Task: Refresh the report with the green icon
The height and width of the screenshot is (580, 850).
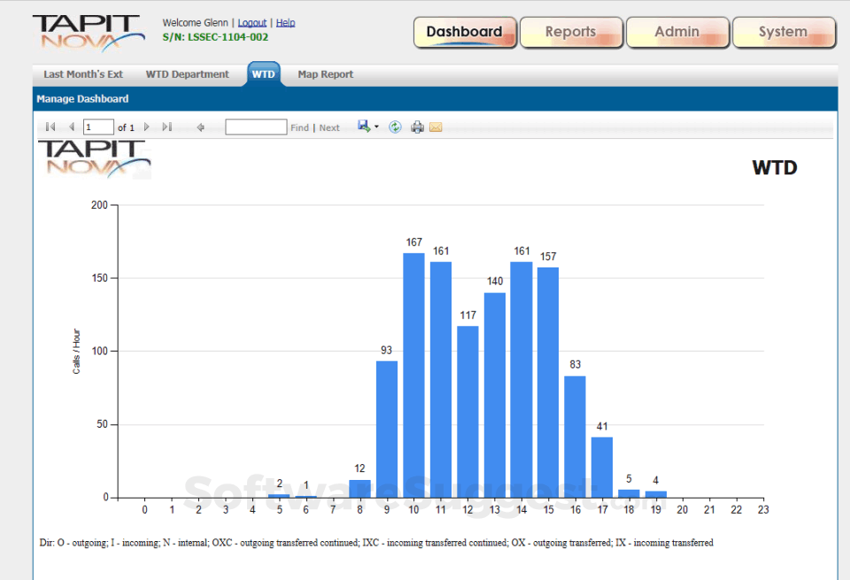Action: [x=395, y=128]
